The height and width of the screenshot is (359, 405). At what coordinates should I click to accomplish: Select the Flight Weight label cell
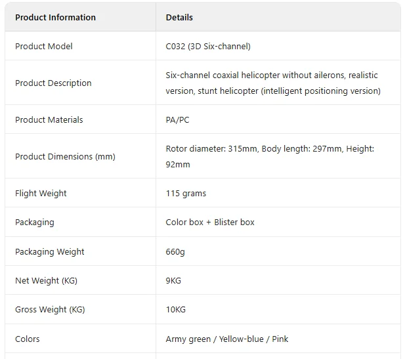41,194
